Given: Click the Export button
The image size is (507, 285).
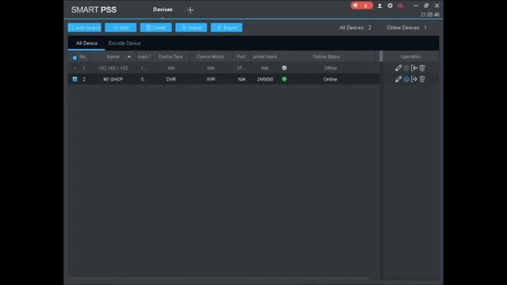Looking at the screenshot, I should (x=227, y=28).
